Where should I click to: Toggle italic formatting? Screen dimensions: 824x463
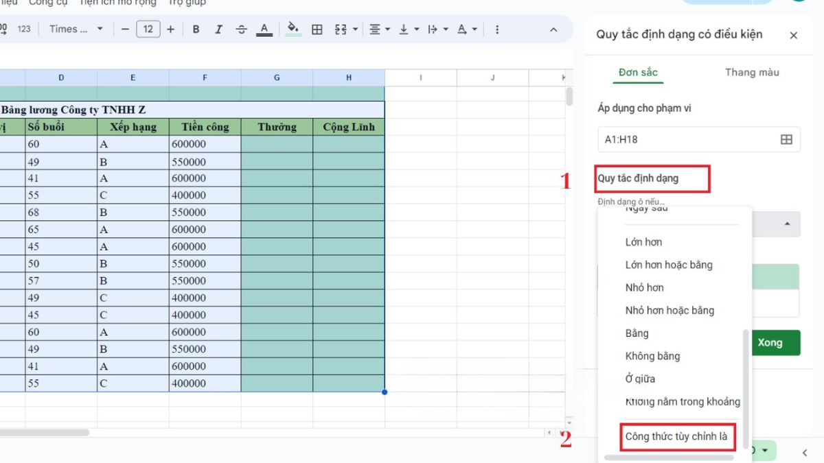tap(218, 29)
